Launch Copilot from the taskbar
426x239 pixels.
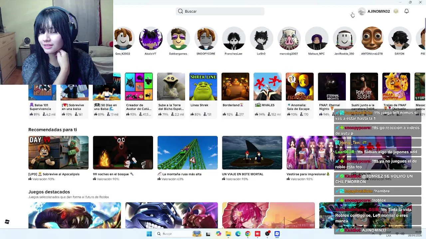point(218,234)
